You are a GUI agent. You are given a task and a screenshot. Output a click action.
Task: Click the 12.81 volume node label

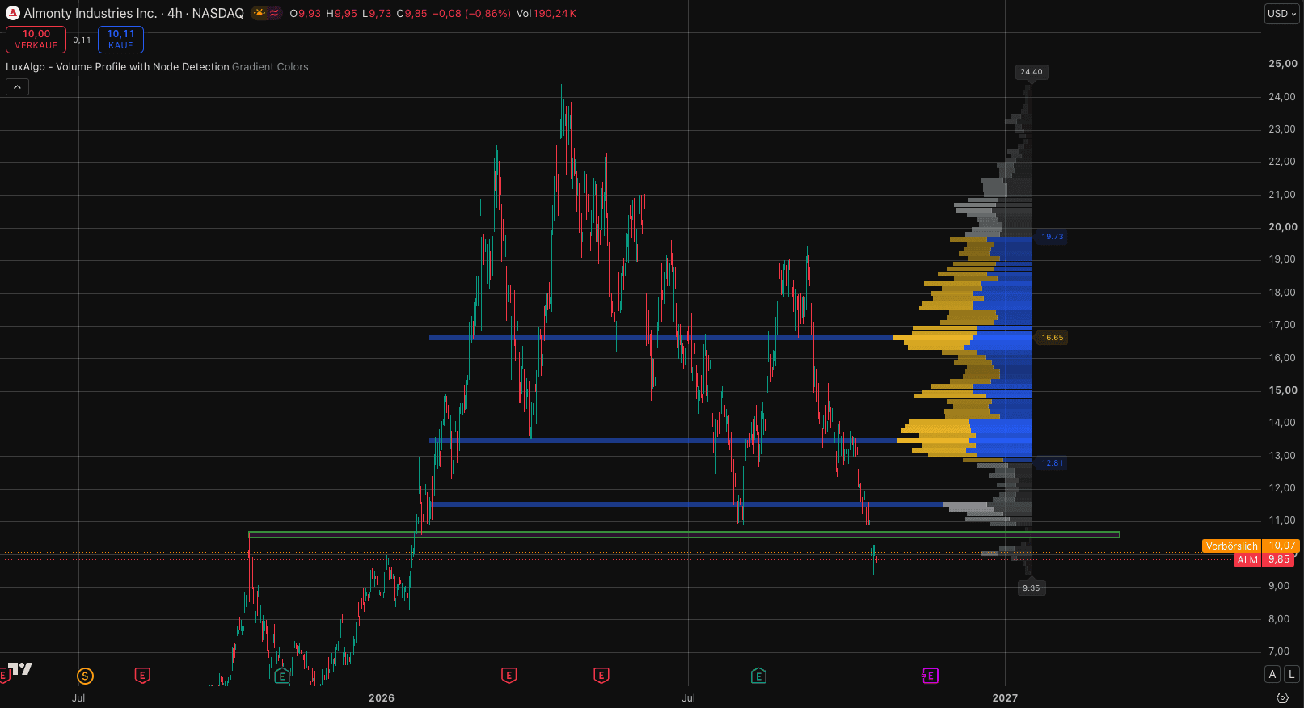click(x=1052, y=463)
